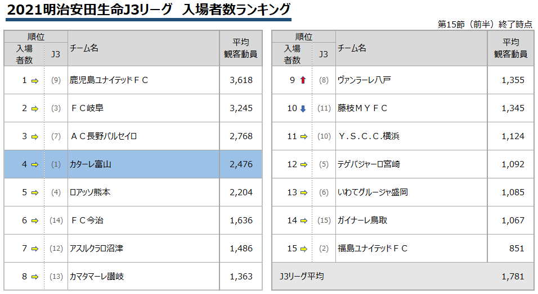Viewport: 538px width, 294px height.
Task: Click the title 入場者数ランキング
Action: (x=236, y=9)
